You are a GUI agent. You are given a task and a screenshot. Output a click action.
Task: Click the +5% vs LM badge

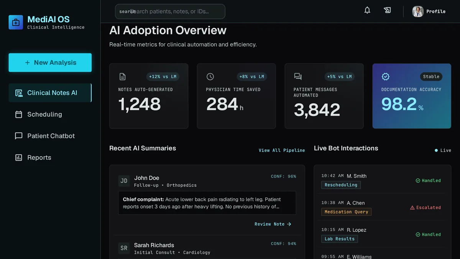click(339, 77)
